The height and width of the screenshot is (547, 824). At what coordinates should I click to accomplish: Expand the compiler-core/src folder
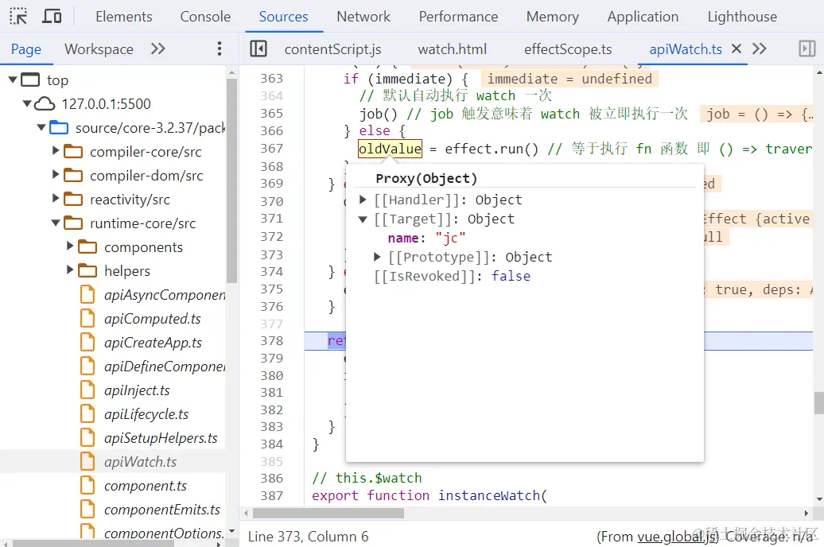(56, 151)
